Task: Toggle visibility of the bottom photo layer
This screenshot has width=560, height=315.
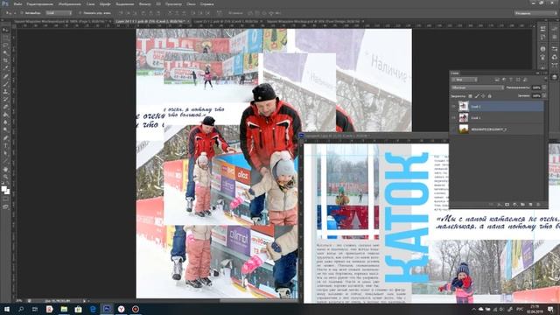Action: point(453,129)
